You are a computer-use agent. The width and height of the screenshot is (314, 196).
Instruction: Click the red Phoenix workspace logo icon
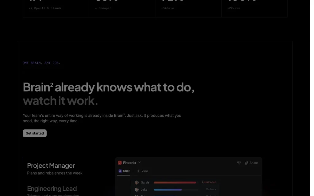point(120,163)
